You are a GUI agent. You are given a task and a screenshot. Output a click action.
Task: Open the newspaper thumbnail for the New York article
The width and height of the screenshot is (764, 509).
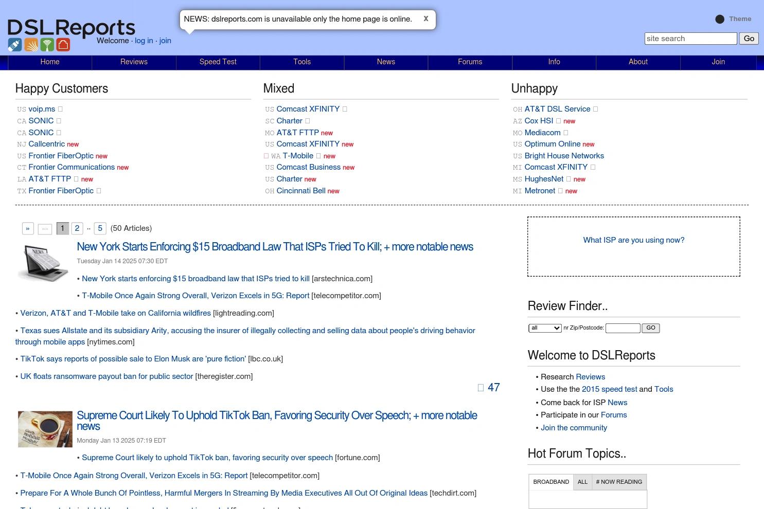43,263
